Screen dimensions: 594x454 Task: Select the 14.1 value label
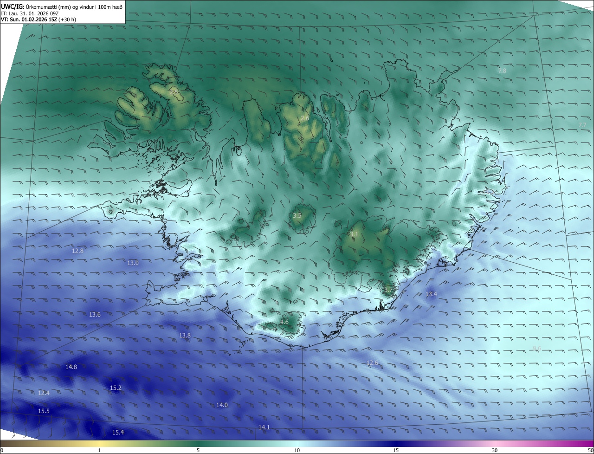(x=264, y=427)
